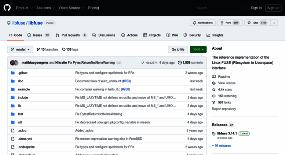The image size is (285, 155).
Task: View the 1,859 commits history
Action: pyautogui.click(x=190, y=63)
